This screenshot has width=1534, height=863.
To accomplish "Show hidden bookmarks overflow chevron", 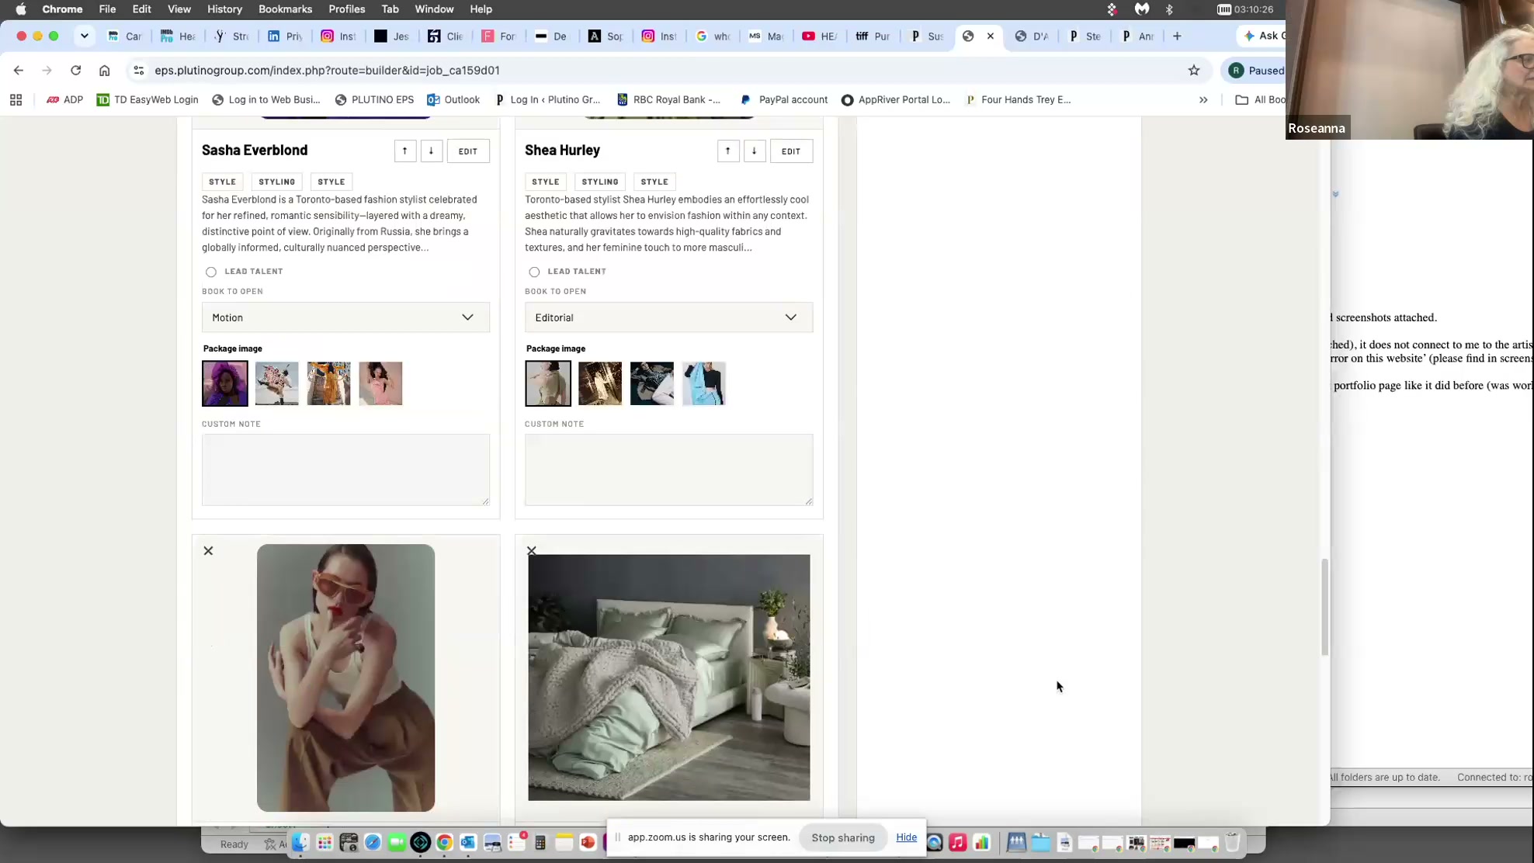I will tap(1203, 99).
